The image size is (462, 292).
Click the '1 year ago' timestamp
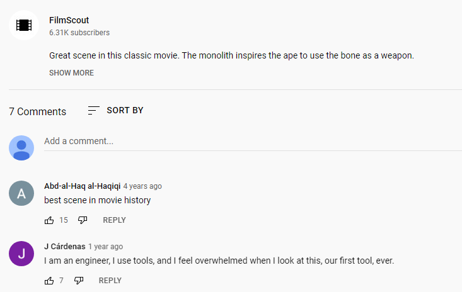[105, 247]
